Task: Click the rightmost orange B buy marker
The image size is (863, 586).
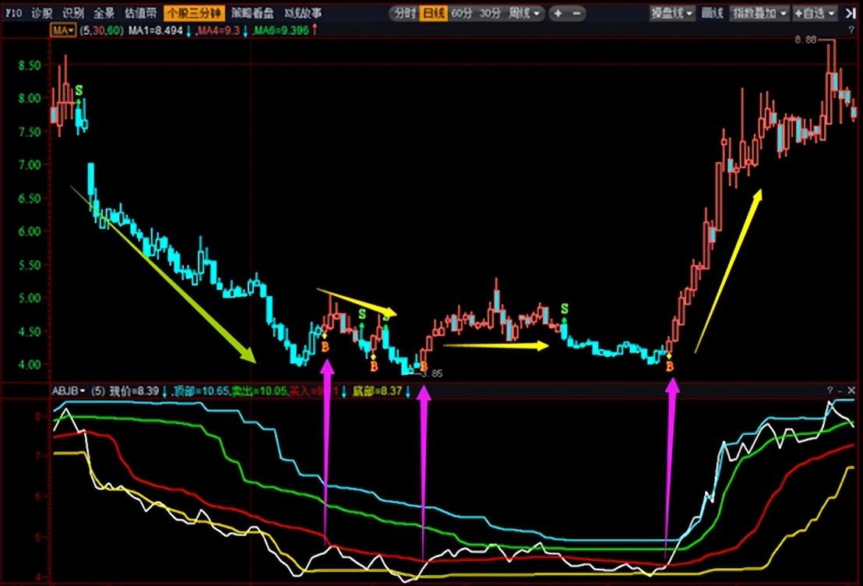Action: 670,365
